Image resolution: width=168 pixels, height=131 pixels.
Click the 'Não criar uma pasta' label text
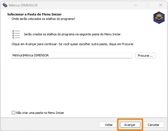[40, 113]
